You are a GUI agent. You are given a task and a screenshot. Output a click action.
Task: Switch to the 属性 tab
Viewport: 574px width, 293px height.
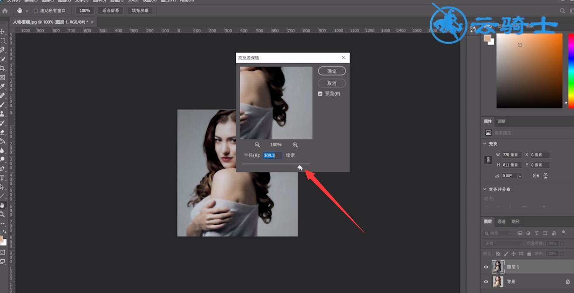tap(488, 122)
